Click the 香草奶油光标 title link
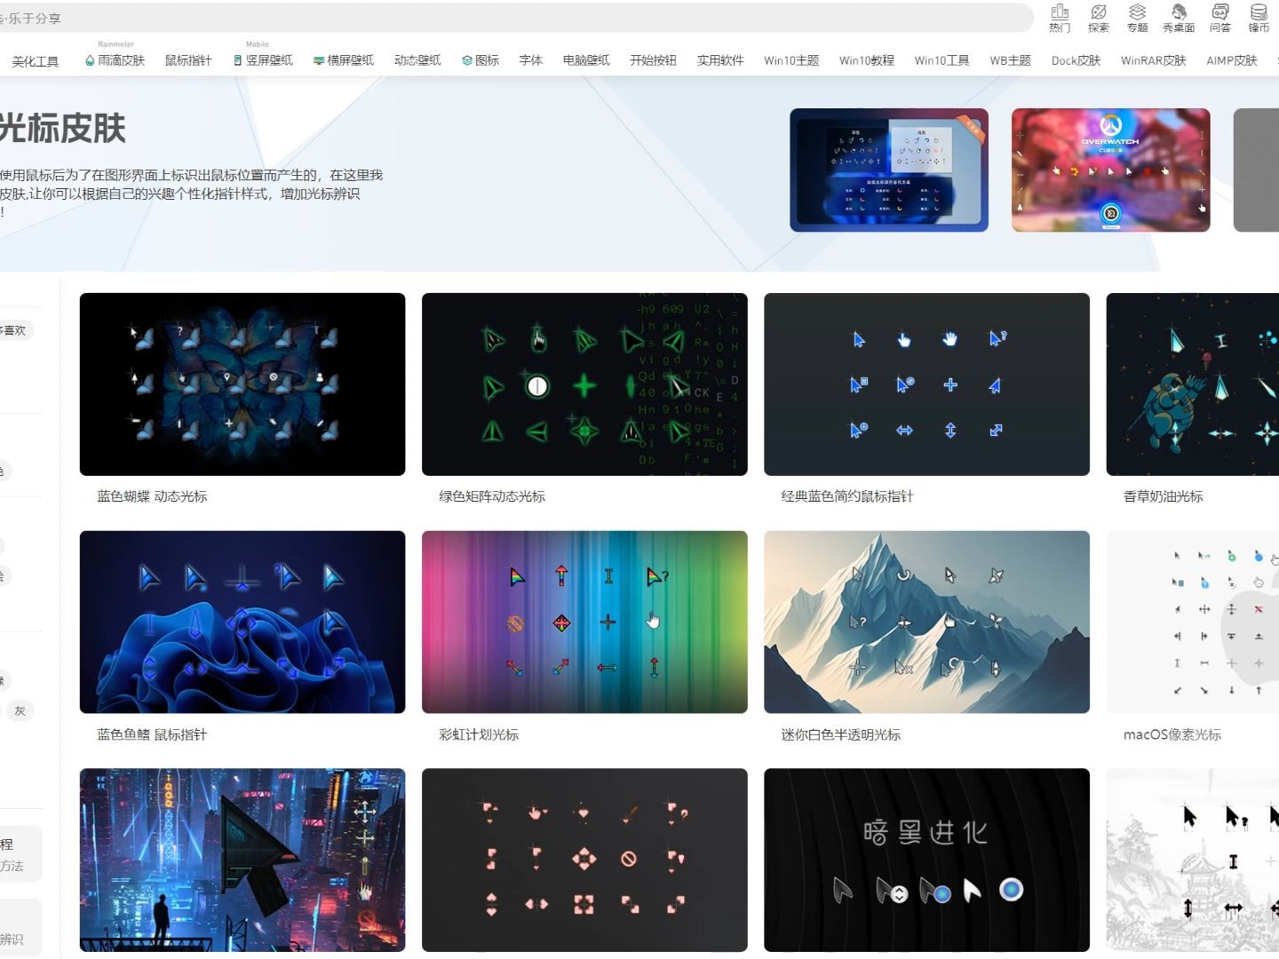 point(1164,496)
